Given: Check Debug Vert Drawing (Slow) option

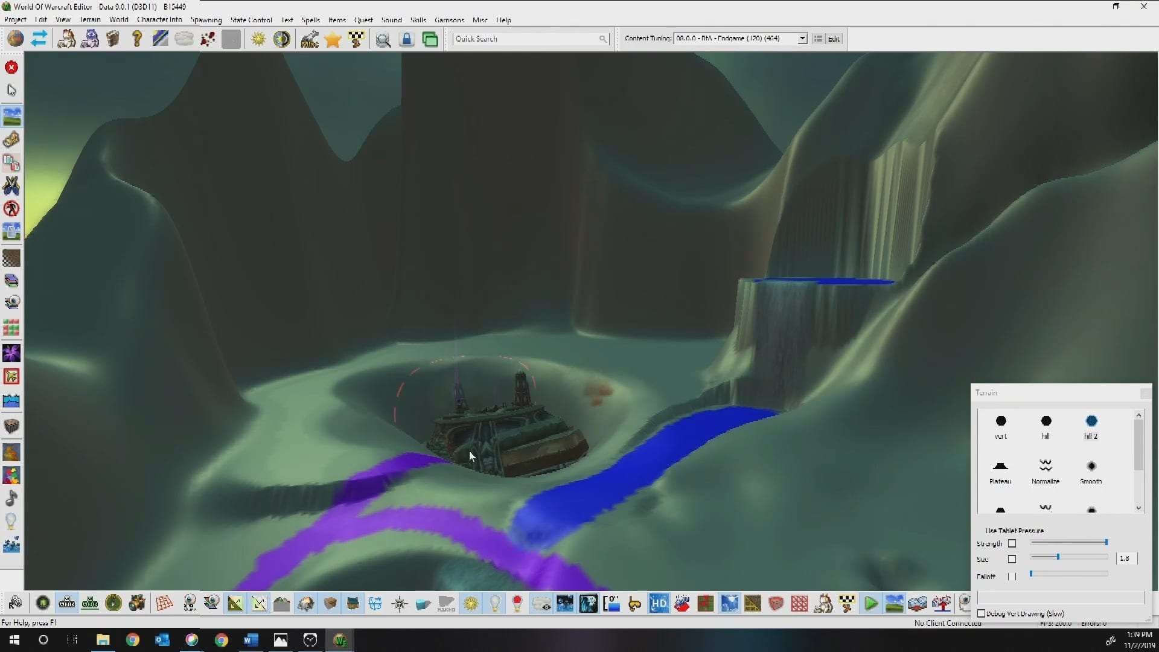Looking at the screenshot, I should [x=982, y=613].
